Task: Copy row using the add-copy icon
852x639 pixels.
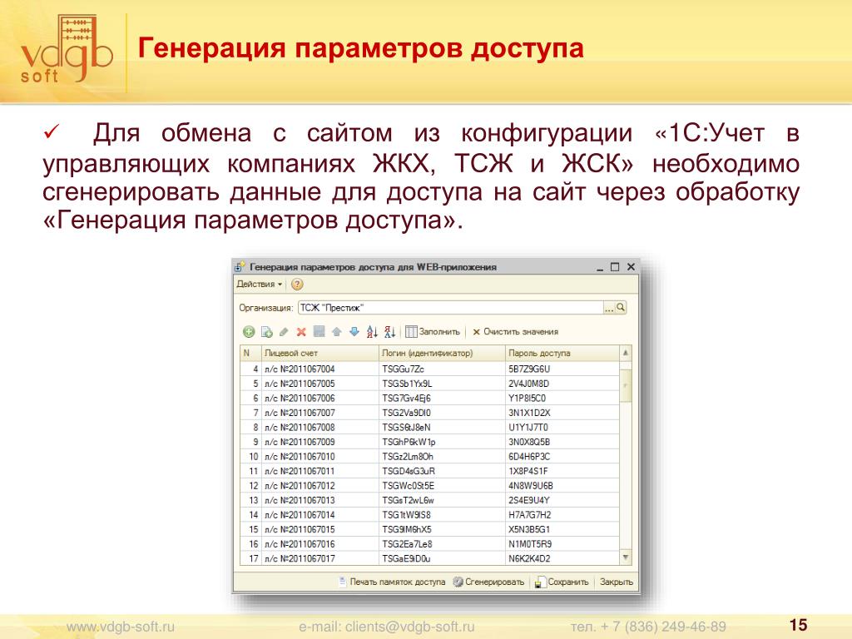Action: point(267,332)
